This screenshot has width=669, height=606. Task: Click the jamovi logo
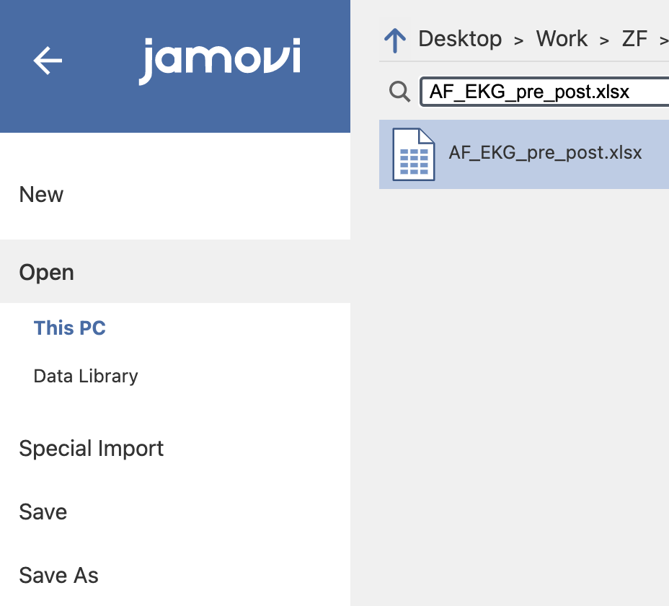(220, 61)
